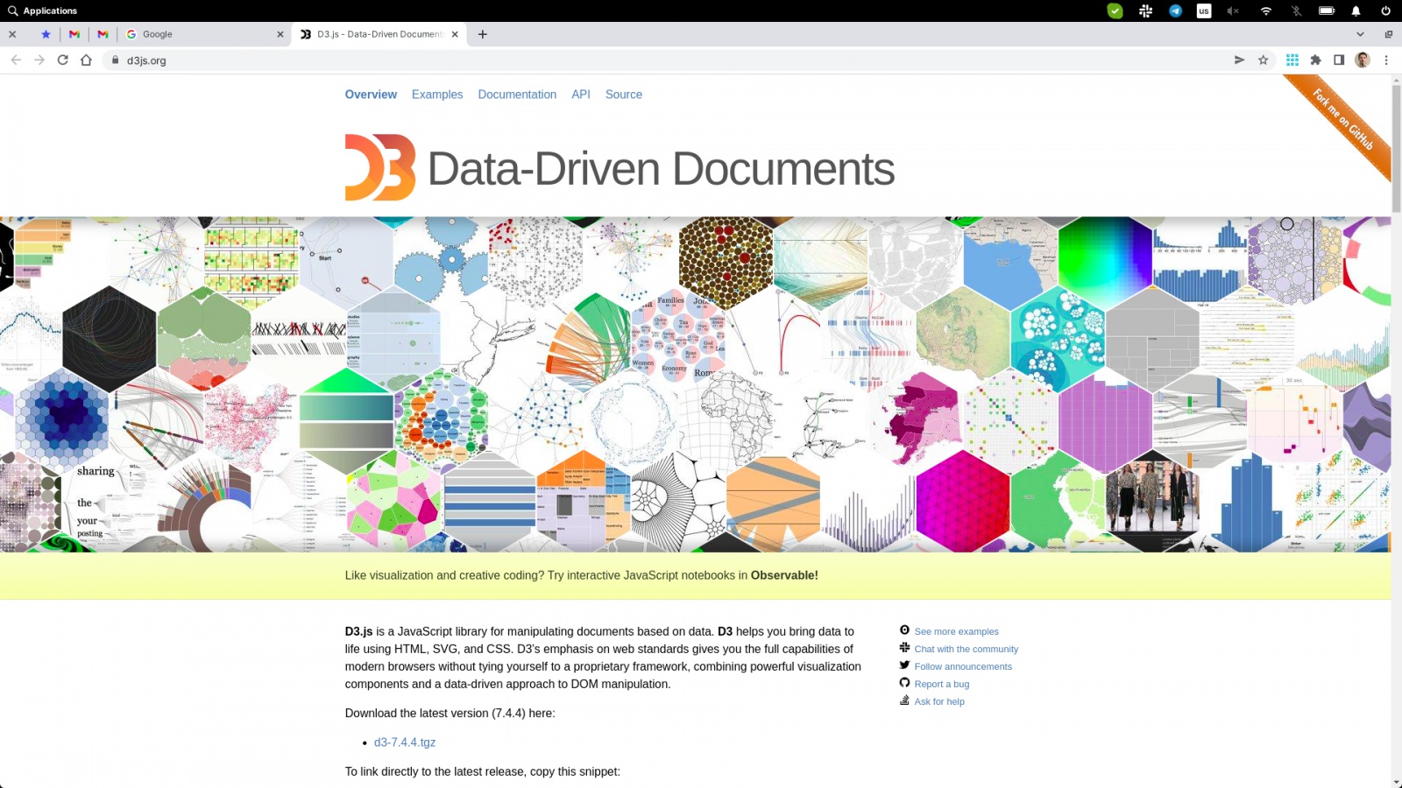Open the Overview nav link
Viewport: 1402px width, 788px height.
point(371,95)
